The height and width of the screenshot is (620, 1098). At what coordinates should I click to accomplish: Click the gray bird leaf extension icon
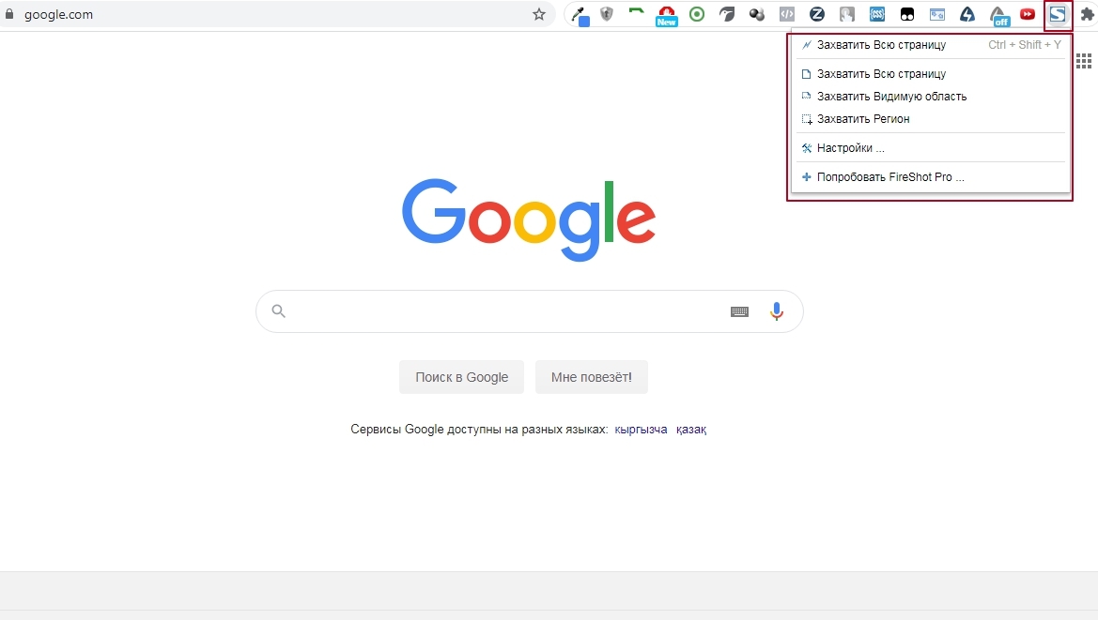click(x=727, y=14)
